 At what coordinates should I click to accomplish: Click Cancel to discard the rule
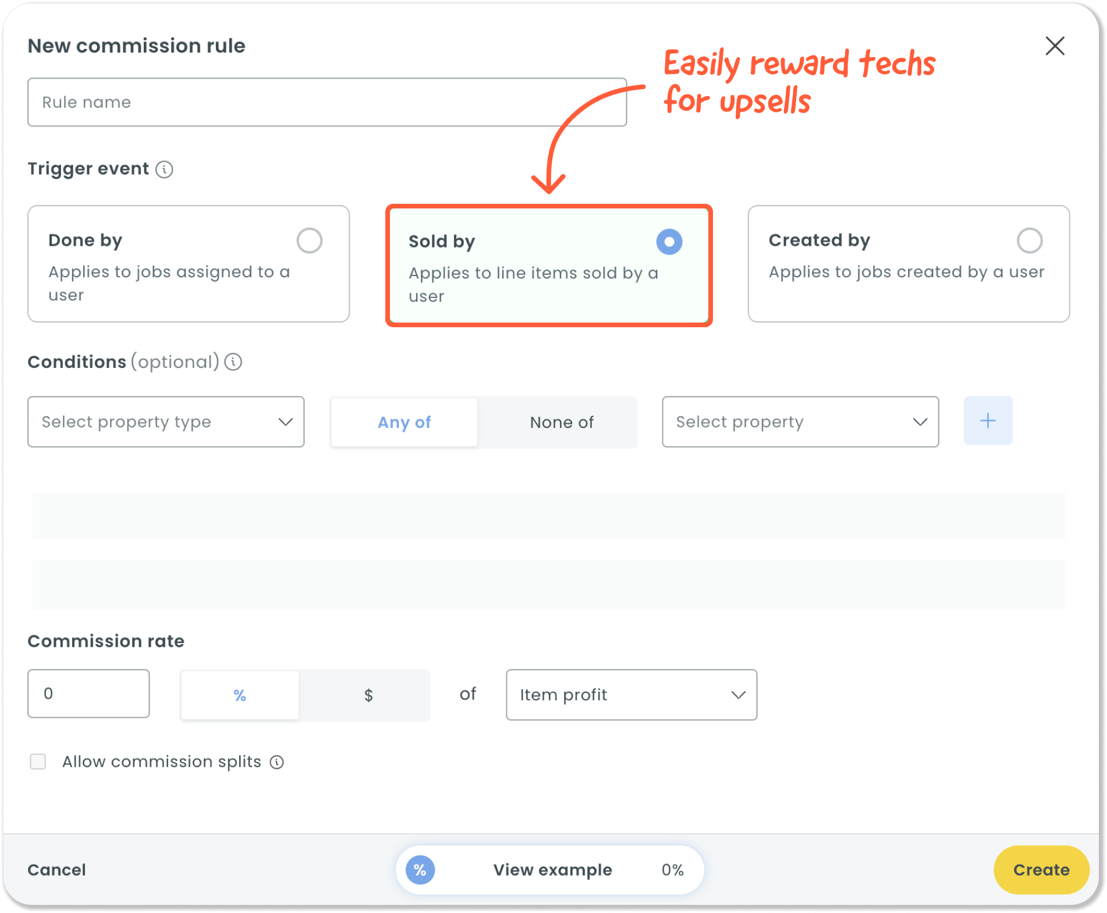pos(57,870)
